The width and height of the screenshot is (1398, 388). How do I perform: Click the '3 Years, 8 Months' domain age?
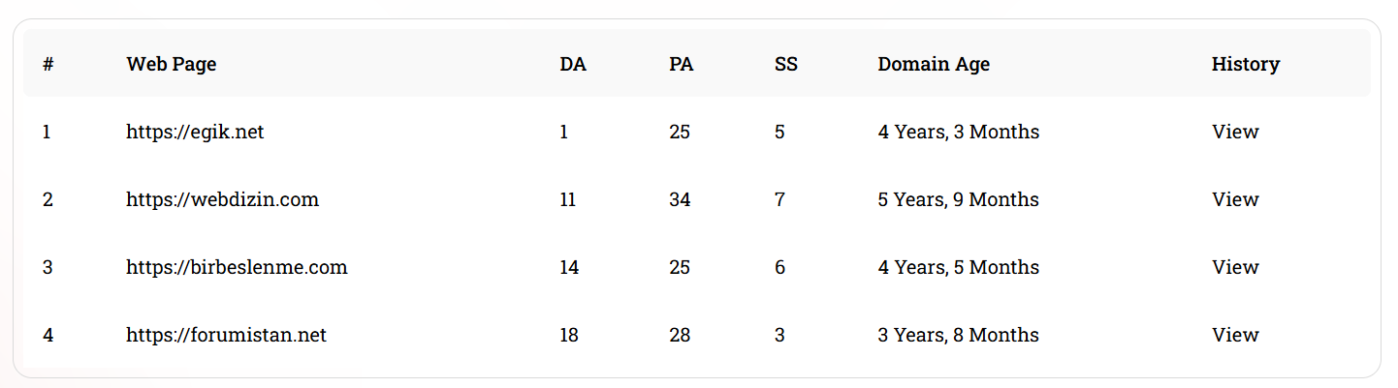tap(959, 335)
